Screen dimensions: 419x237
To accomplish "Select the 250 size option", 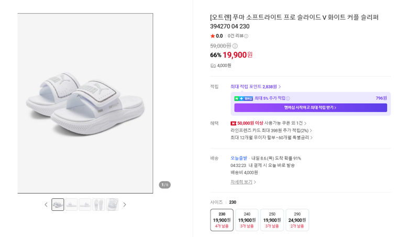I will click(x=272, y=220).
